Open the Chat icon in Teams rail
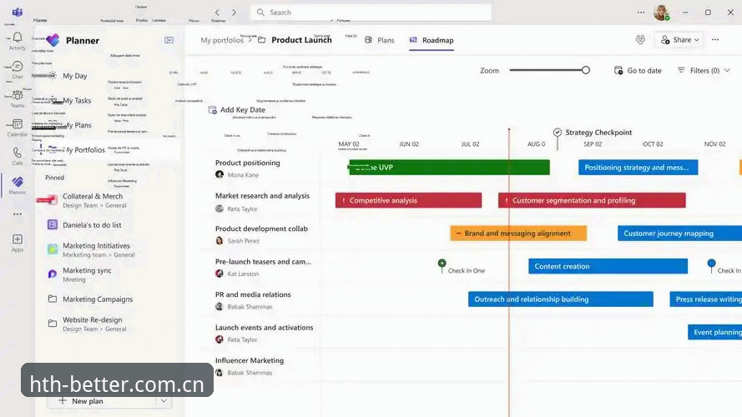Screen dimensions: 742x417 [x=18, y=67]
